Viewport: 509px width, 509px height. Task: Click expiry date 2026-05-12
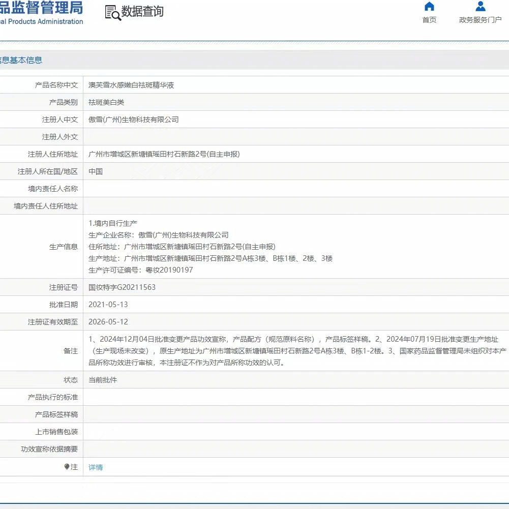[x=108, y=322]
